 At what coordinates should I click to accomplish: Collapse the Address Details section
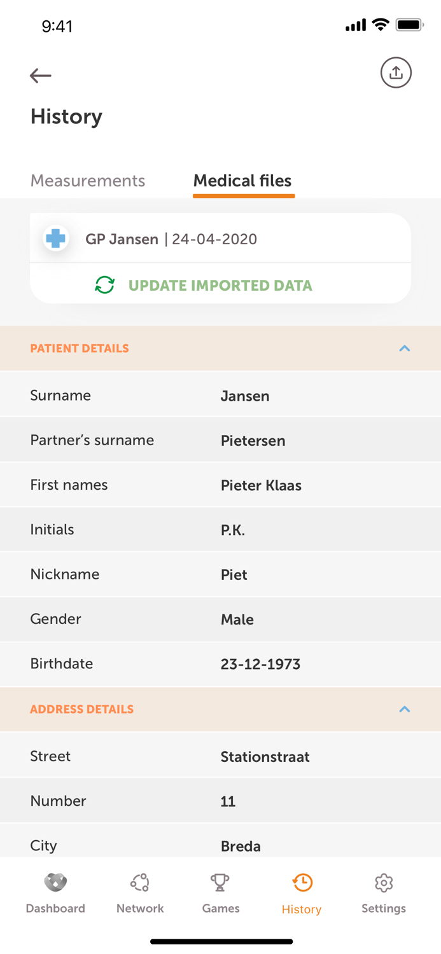click(x=405, y=709)
